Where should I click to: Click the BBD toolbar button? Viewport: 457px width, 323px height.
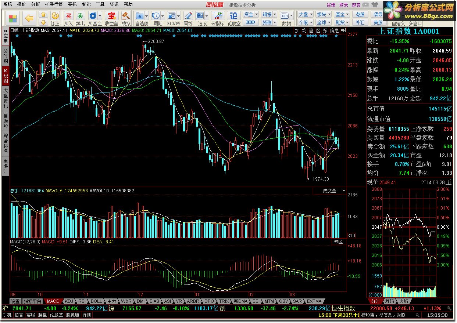tap(250, 22)
